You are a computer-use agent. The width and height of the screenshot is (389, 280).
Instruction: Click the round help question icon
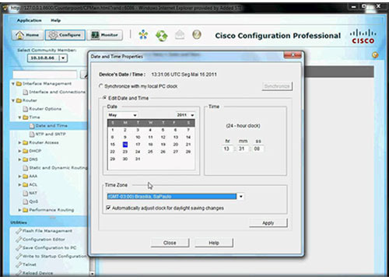197,34
